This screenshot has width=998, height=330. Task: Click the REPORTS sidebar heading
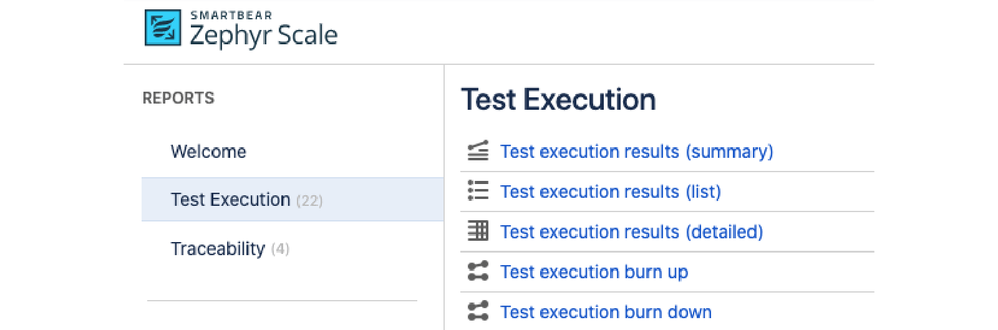click(178, 98)
